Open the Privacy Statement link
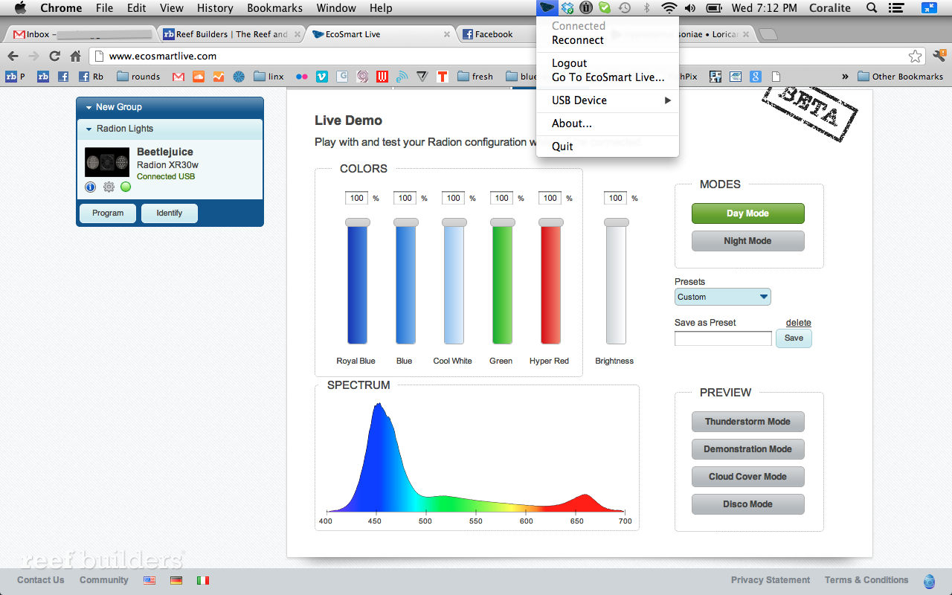Viewport: 952px width, 595px height. (771, 580)
